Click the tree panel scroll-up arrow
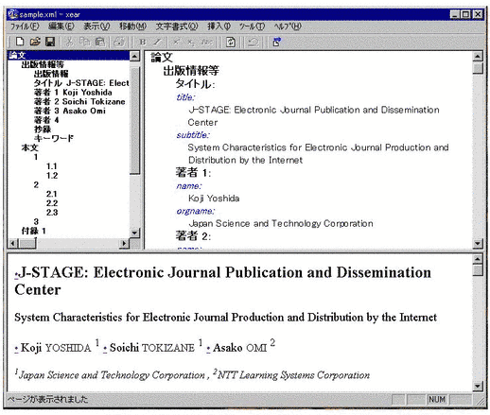The width and height of the screenshot is (490, 415). [135, 56]
